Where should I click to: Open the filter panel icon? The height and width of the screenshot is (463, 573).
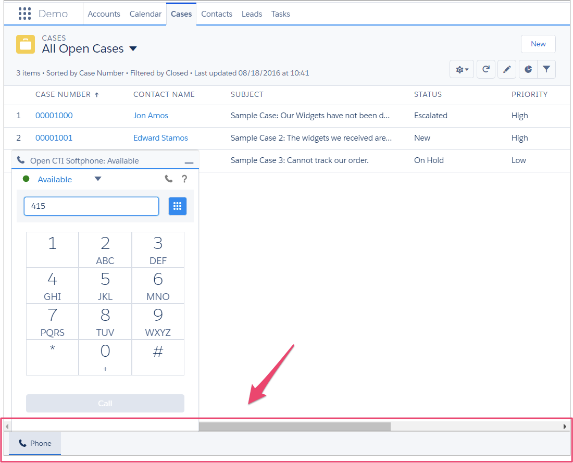coord(546,69)
